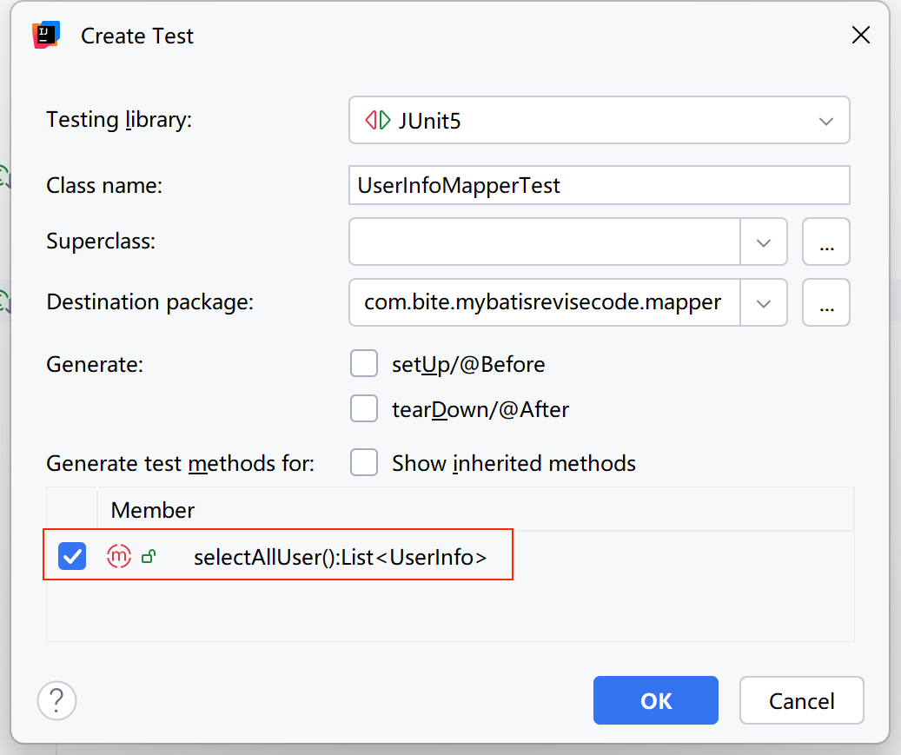
Task: Select the selectAllUser():List<UserInfo> row
Action: pyautogui.click(x=340, y=557)
